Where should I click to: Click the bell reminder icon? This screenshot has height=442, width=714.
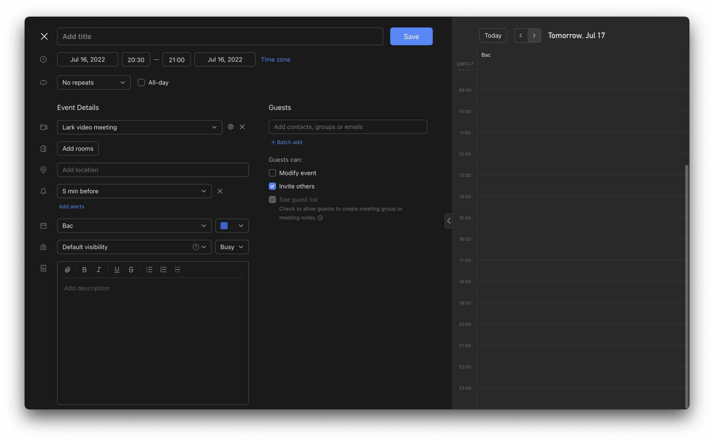(x=43, y=191)
